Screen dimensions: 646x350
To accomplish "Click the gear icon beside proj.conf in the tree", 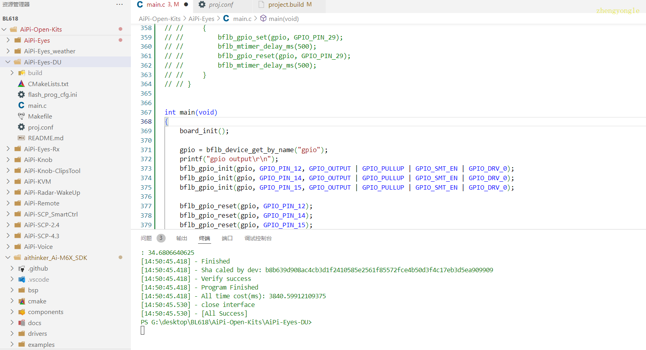I will coord(21,127).
